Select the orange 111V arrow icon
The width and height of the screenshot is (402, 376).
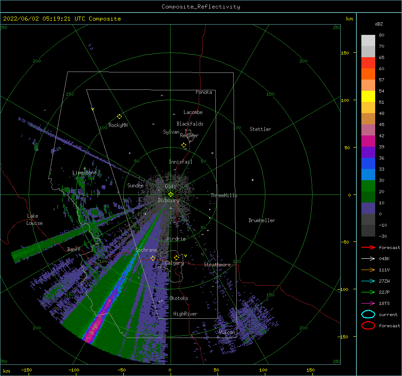[x=368, y=270]
